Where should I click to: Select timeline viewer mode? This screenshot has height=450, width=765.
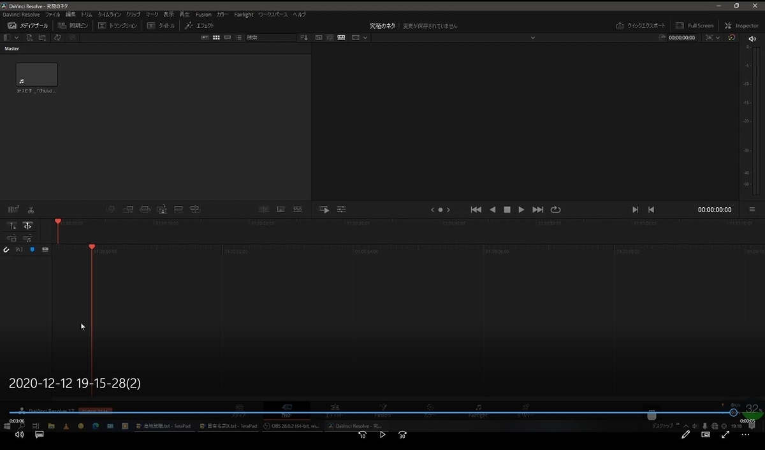click(341, 38)
